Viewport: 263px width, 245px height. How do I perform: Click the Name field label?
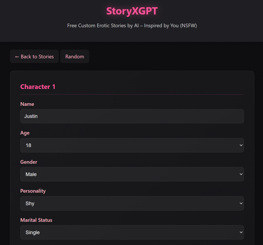tap(27, 104)
